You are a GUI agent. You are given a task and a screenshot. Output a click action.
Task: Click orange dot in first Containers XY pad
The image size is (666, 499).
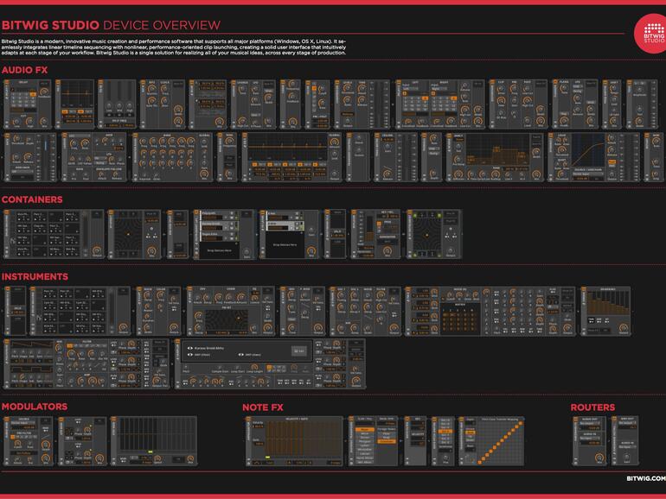click(129, 234)
